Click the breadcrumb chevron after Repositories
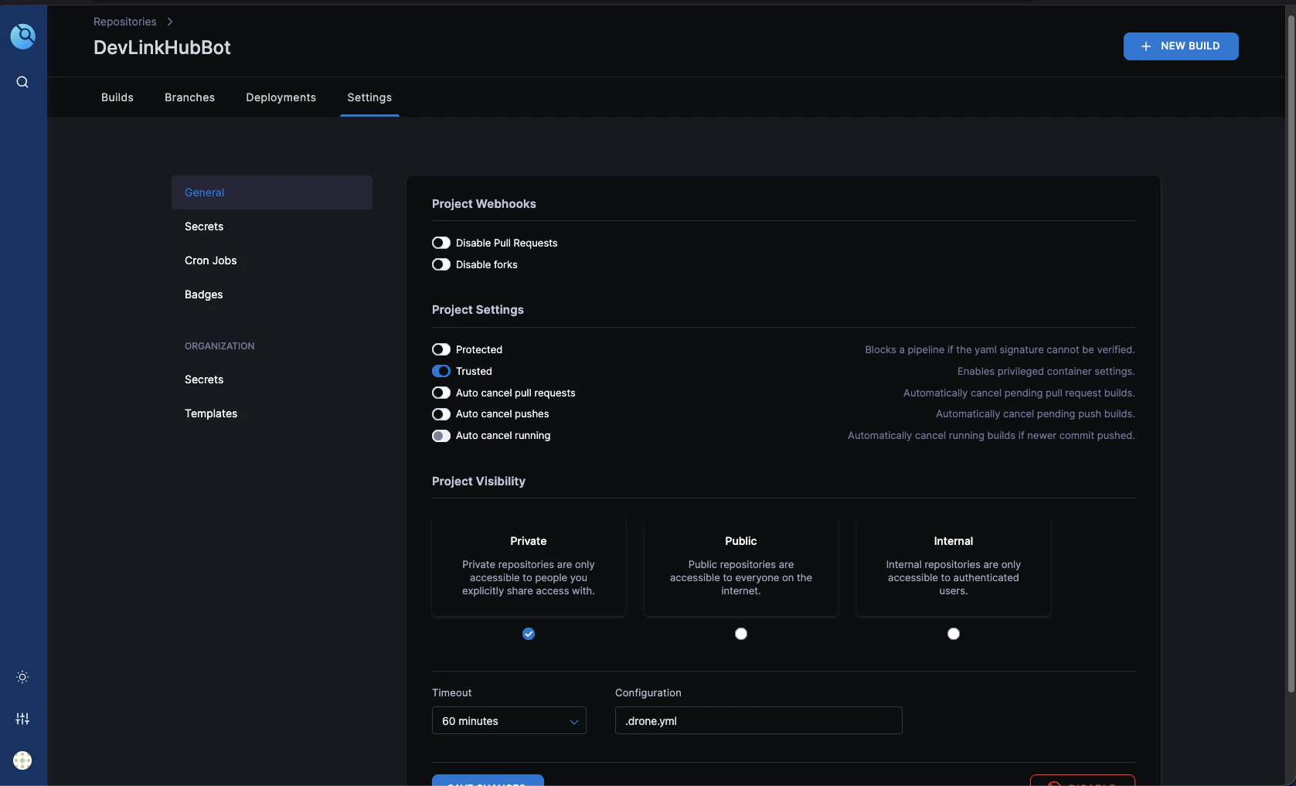The height and width of the screenshot is (786, 1296). pos(170,22)
